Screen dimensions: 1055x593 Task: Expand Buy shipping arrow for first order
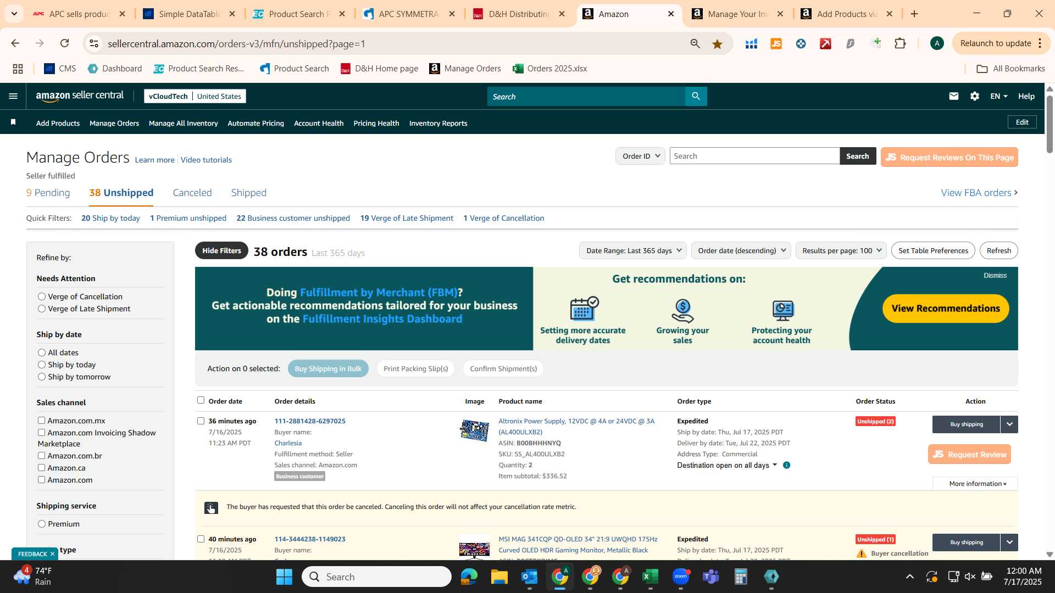[x=1009, y=424]
